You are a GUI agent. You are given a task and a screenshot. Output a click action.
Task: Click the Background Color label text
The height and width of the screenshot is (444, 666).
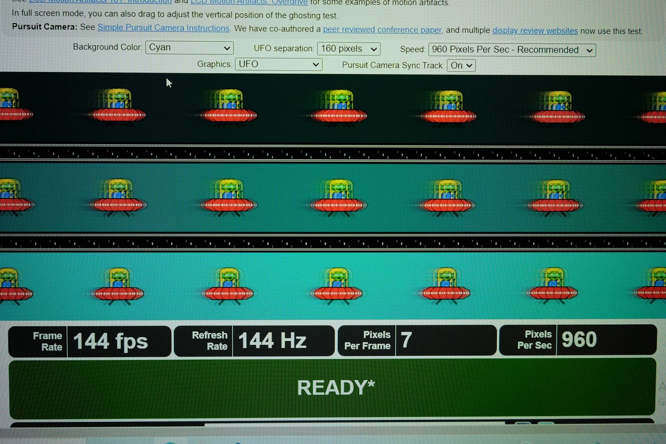click(x=107, y=47)
